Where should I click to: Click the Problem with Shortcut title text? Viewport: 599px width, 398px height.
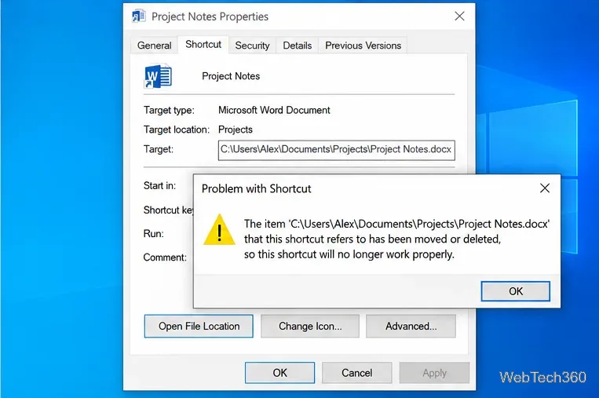257,188
